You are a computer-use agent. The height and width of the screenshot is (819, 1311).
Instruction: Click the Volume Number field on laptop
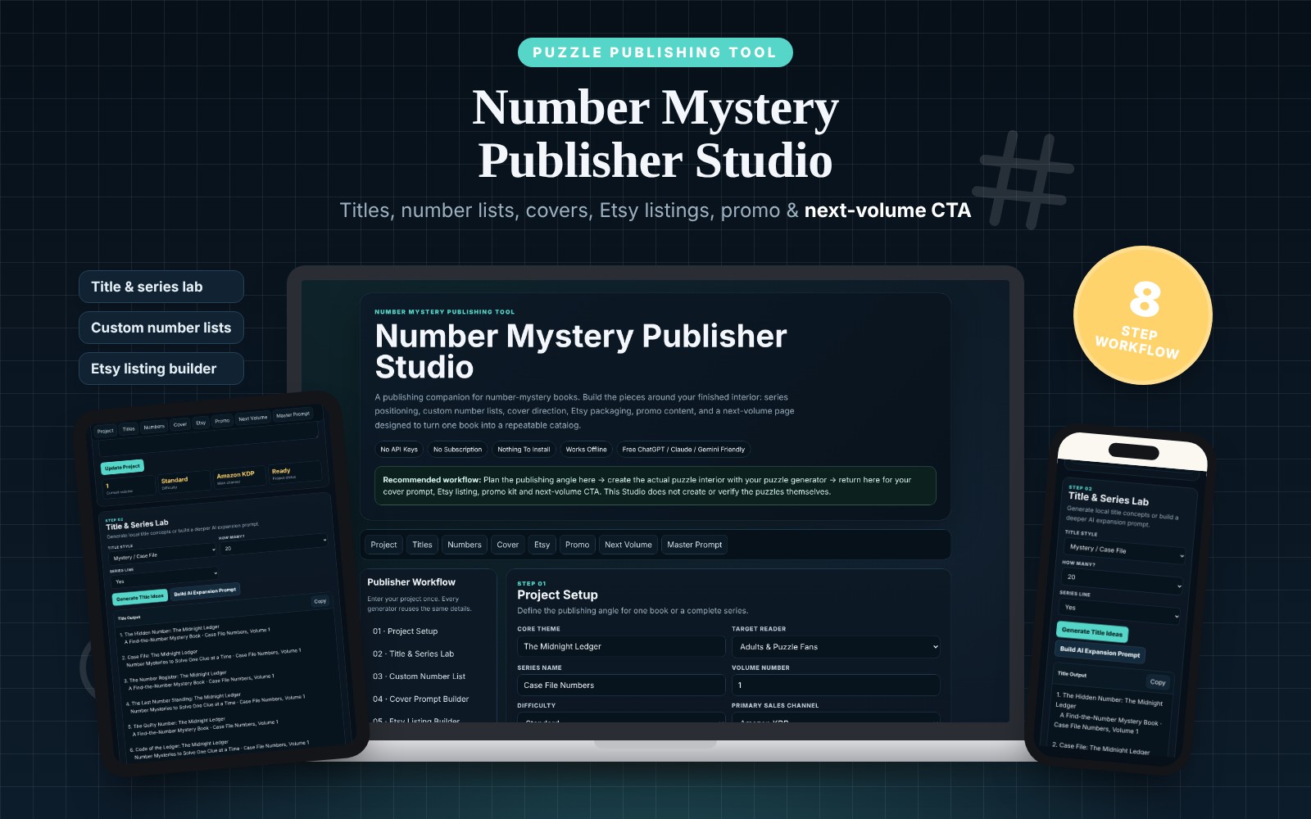click(x=836, y=685)
